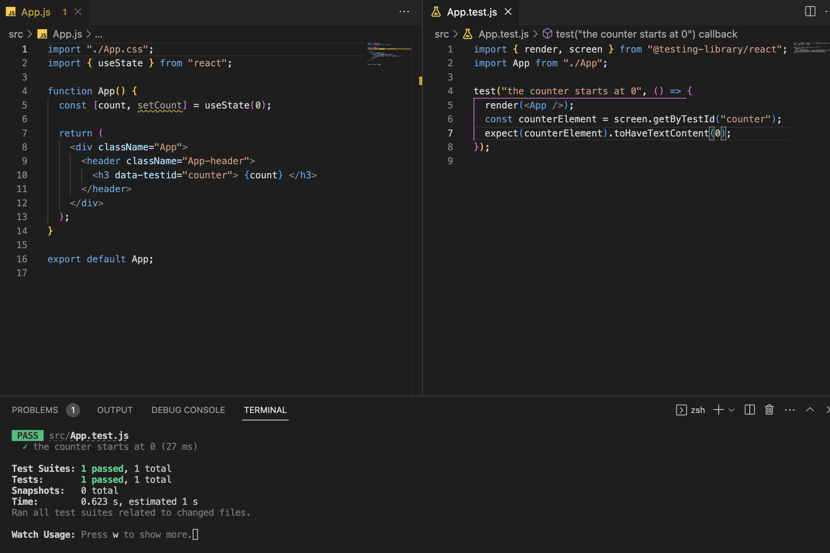Click the beaker icon in App.test.js breadcrumb
The height and width of the screenshot is (553, 830).
tap(467, 34)
